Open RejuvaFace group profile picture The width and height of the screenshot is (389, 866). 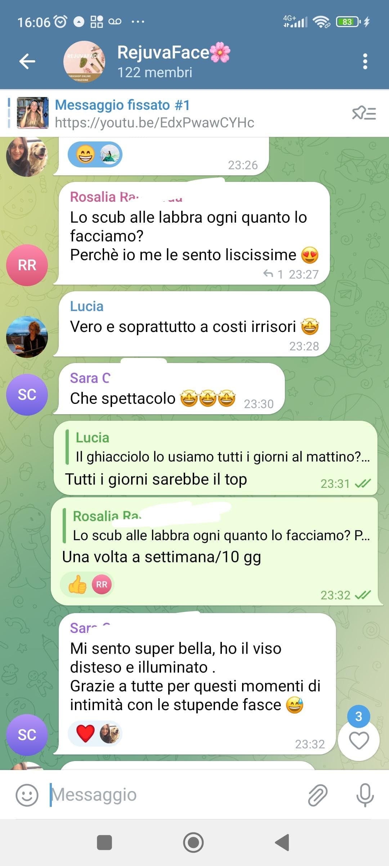[84, 61]
